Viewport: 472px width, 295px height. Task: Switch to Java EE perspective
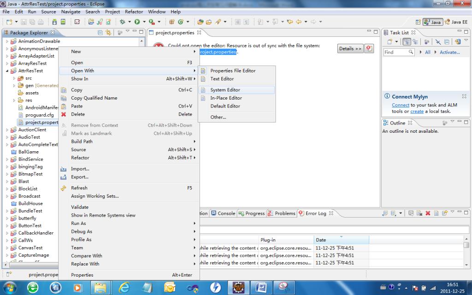coord(456,22)
